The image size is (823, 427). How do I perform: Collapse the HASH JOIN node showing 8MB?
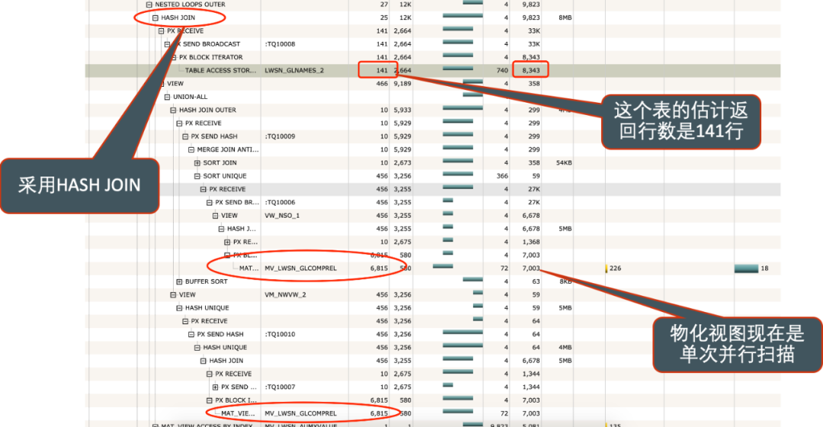coord(155,18)
